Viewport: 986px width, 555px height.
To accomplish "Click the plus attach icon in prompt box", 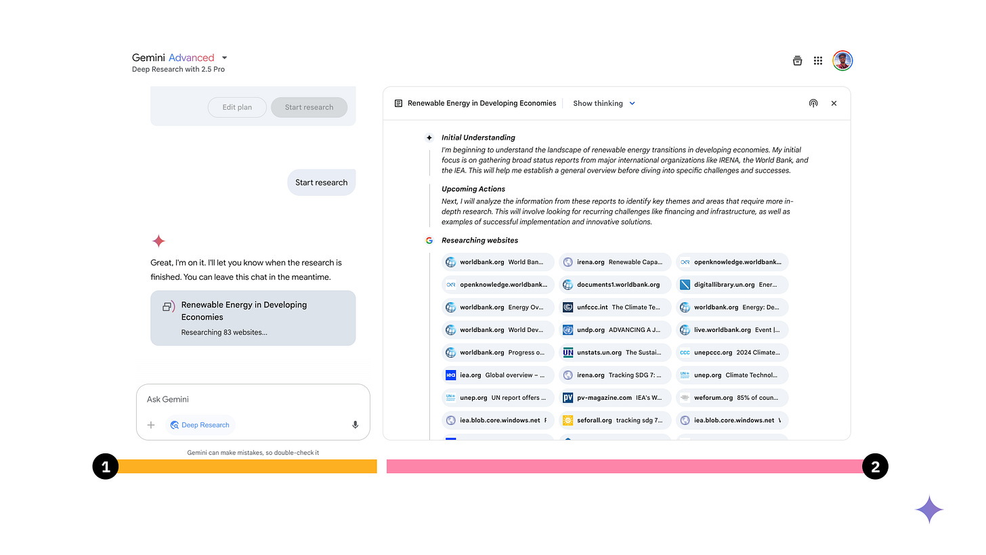I will click(x=151, y=425).
